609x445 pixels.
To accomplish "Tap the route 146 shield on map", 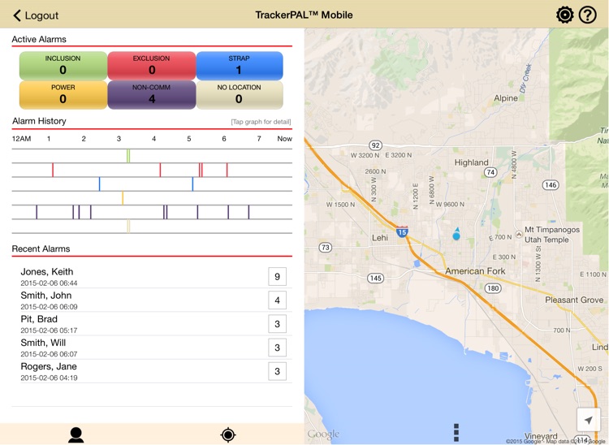I will click(x=551, y=185).
